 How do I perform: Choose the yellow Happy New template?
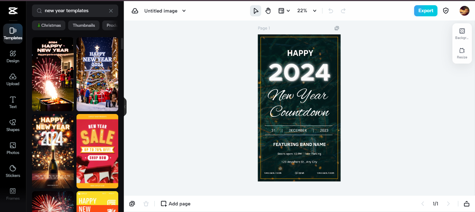pos(97,202)
